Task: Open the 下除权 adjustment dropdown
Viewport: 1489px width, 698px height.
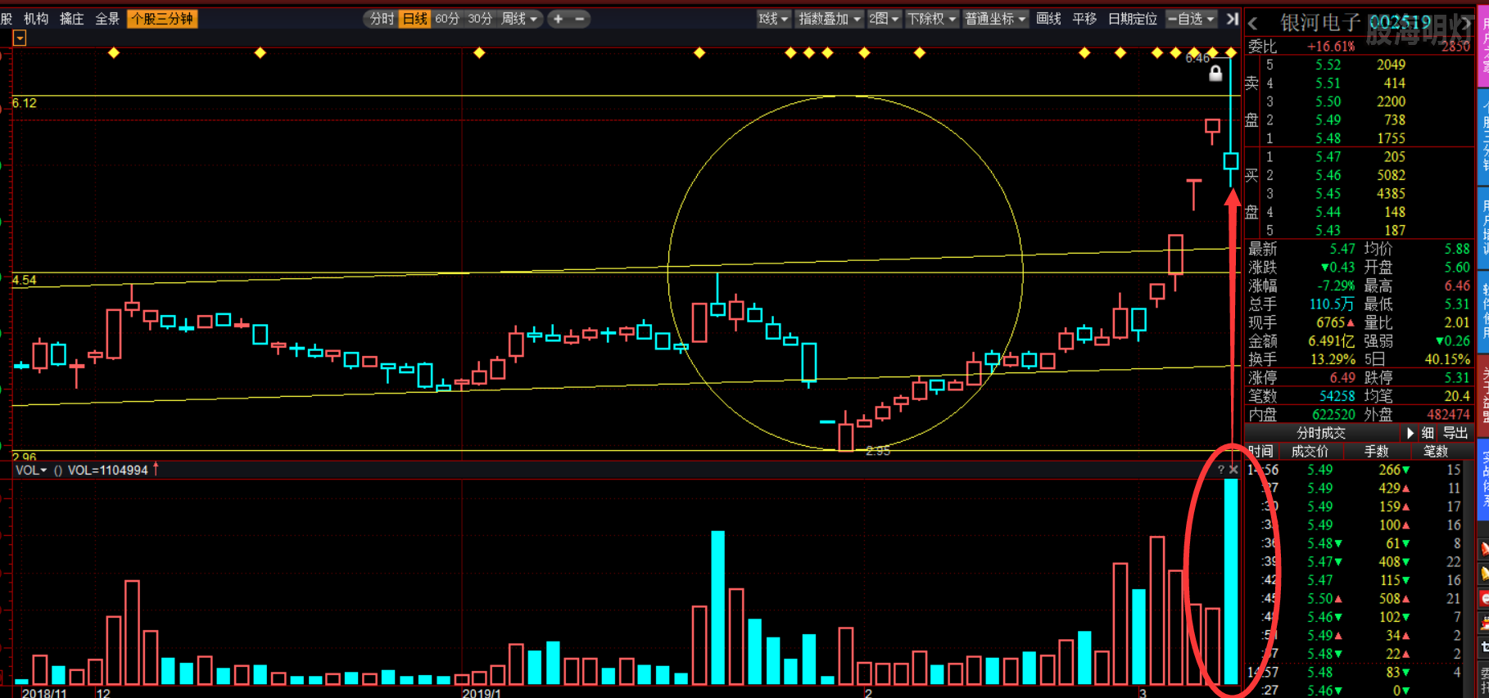Action: coord(932,19)
